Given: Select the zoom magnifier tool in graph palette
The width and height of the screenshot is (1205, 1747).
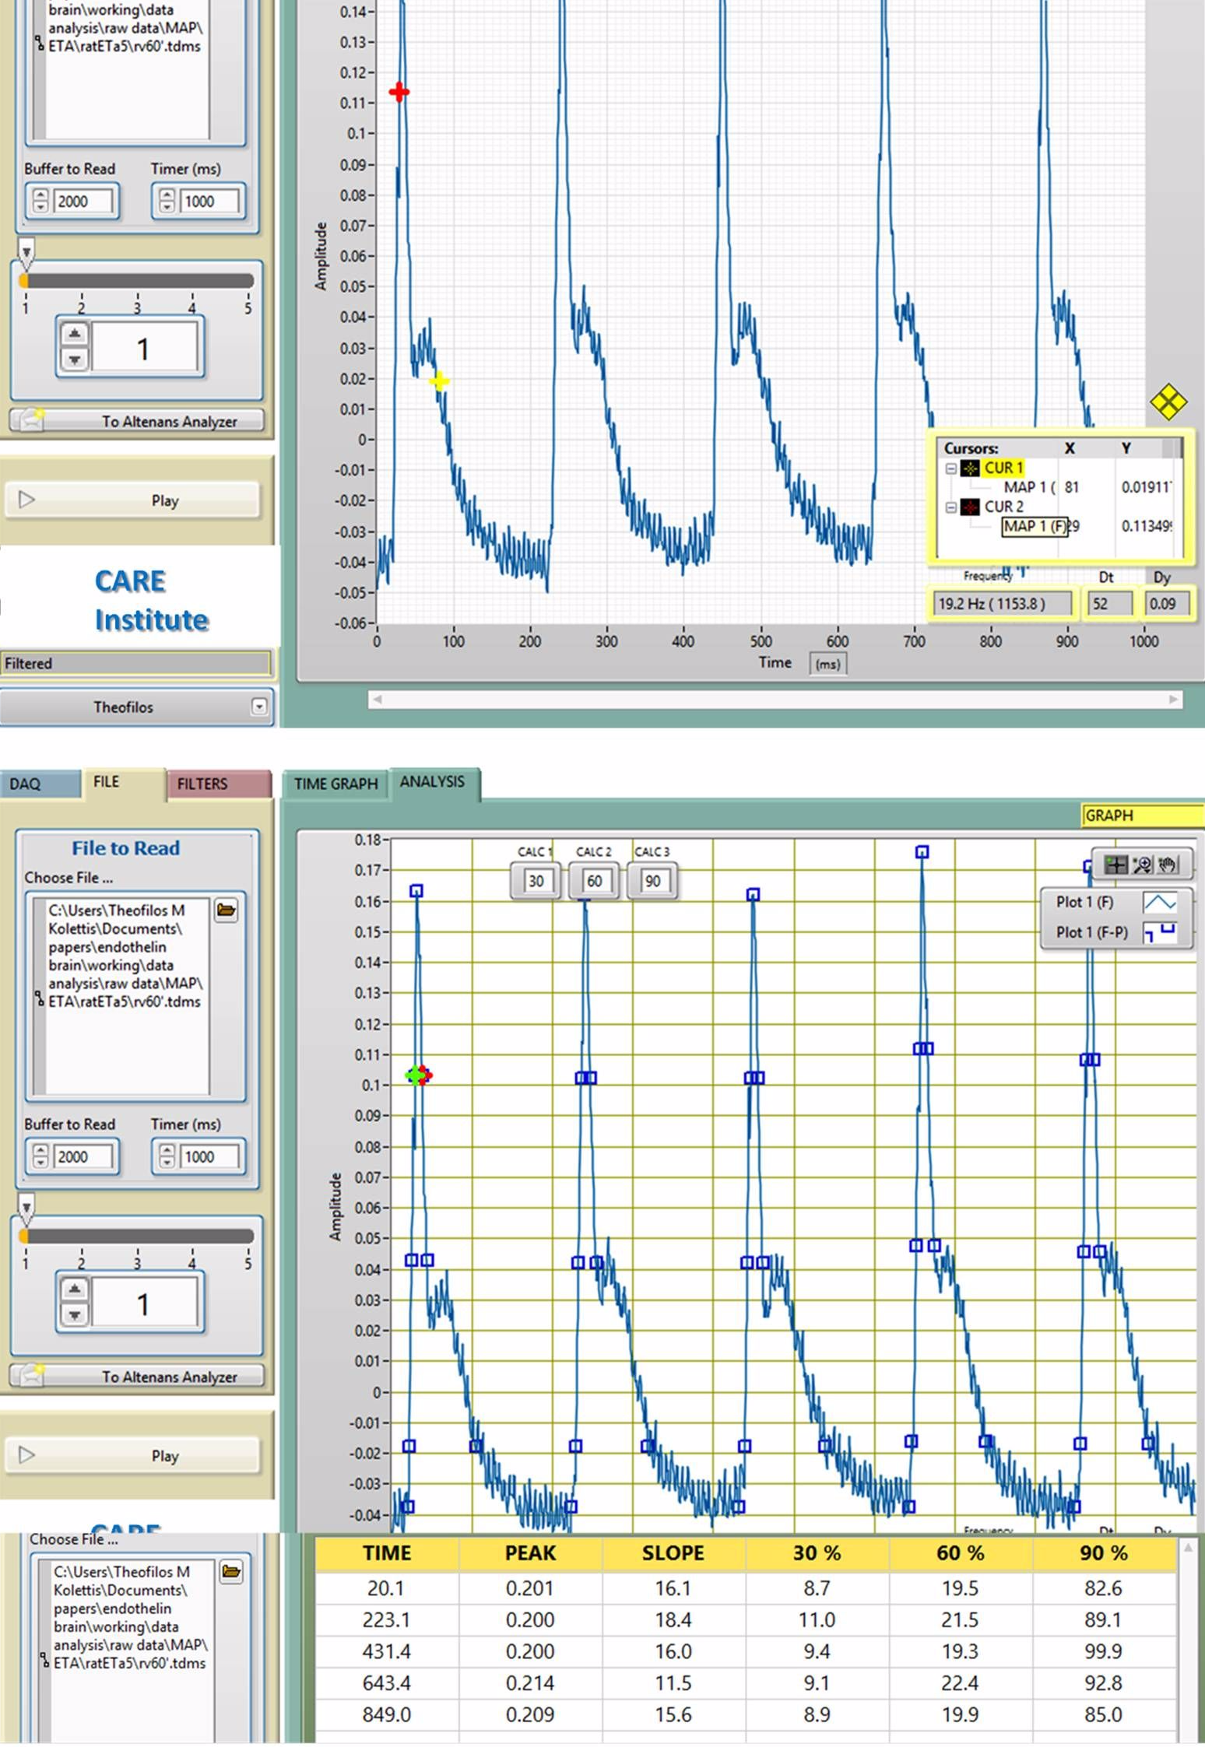Looking at the screenshot, I should point(1142,865).
